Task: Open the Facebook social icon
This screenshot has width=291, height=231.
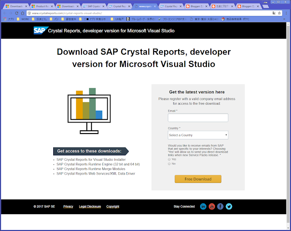Action: click(220, 206)
